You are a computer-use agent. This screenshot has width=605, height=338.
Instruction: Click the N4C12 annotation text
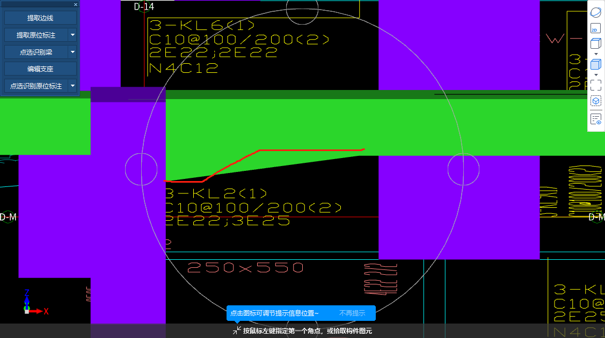(x=184, y=68)
